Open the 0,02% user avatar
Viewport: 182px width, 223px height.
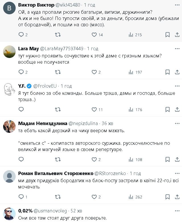point(9,214)
